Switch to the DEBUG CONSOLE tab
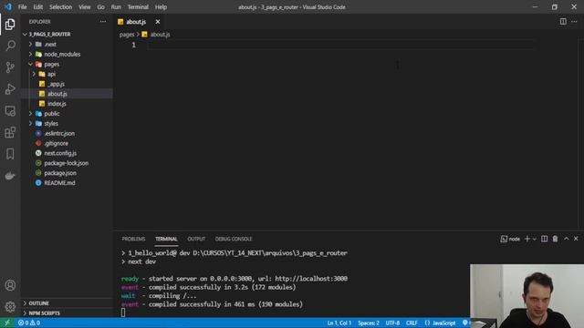The image size is (584, 328). point(234,239)
